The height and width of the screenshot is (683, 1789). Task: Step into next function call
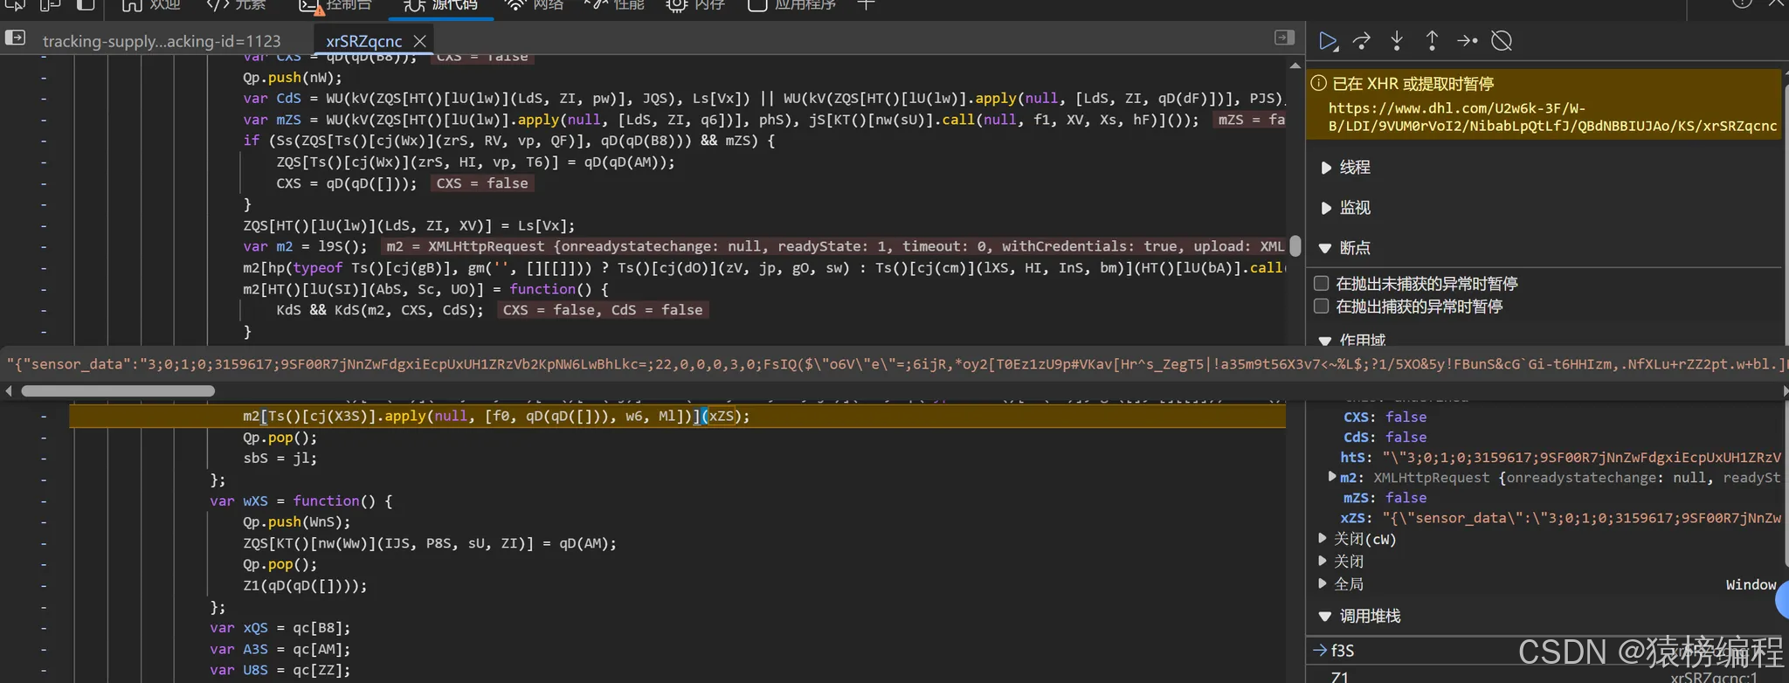(1397, 41)
